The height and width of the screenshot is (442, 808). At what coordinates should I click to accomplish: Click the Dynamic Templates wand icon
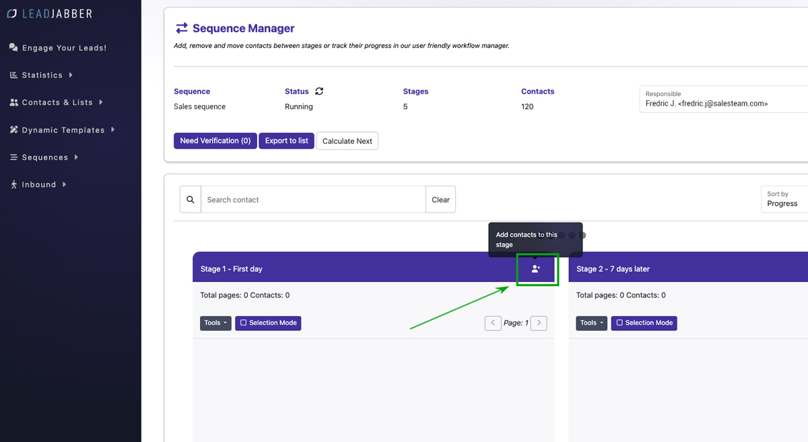(x=13, y=130)
